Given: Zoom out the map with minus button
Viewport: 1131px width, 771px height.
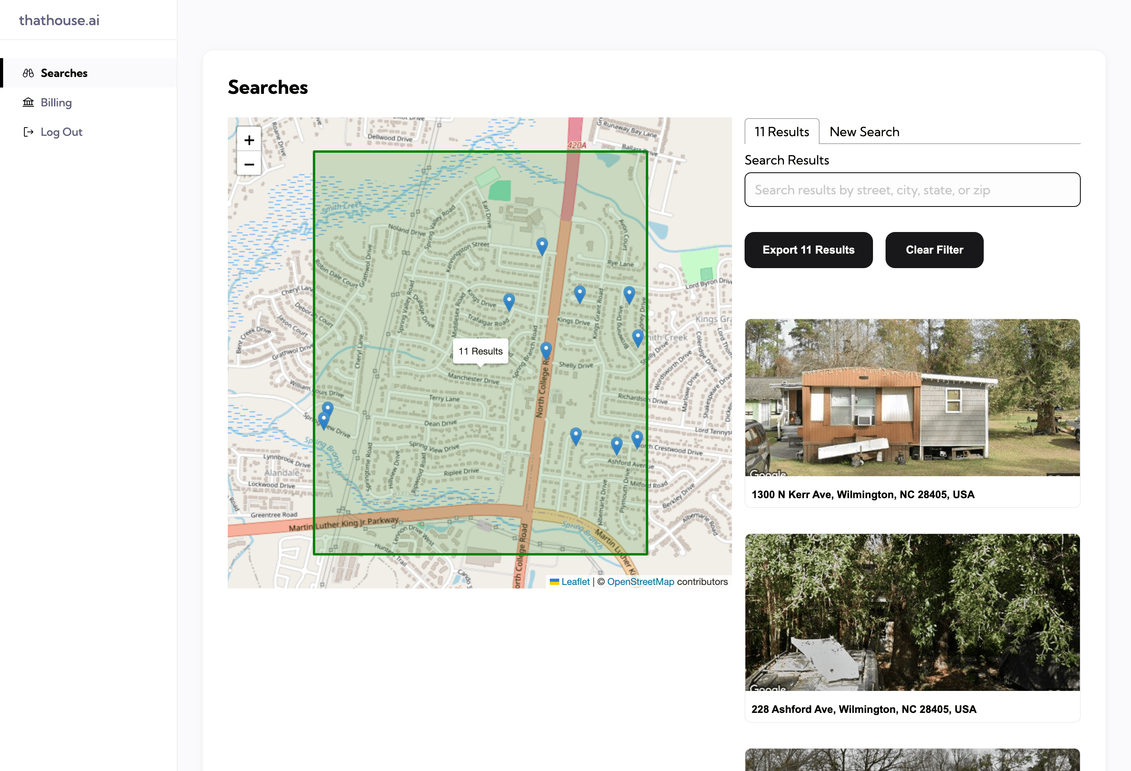Looking at the screenshot, I should [249, 164].
